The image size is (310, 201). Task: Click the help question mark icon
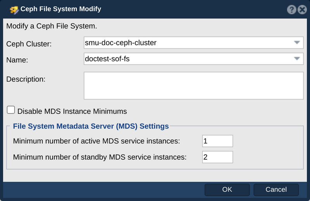(x=292, y=9)
